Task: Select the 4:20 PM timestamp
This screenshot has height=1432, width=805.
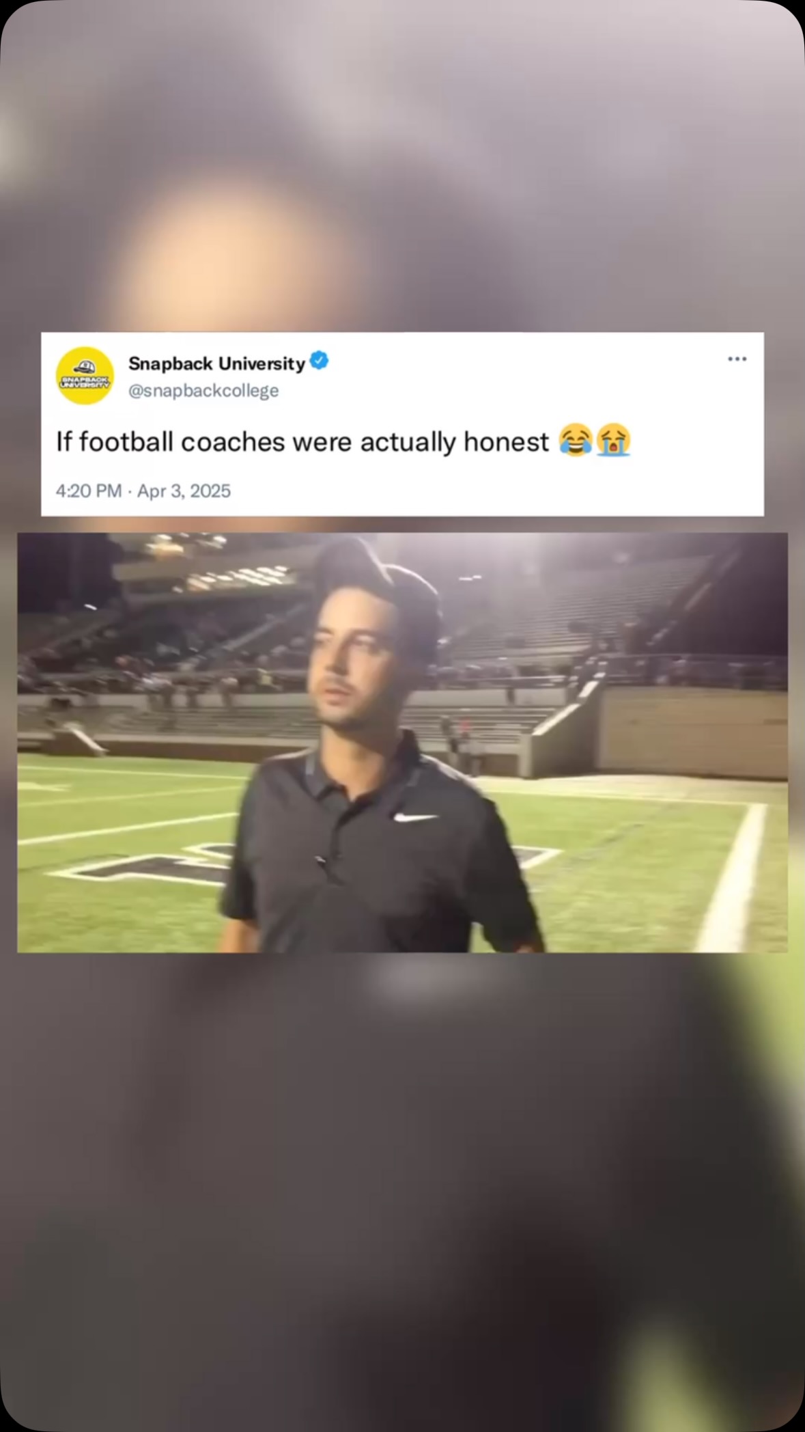Action: (89, 491)
